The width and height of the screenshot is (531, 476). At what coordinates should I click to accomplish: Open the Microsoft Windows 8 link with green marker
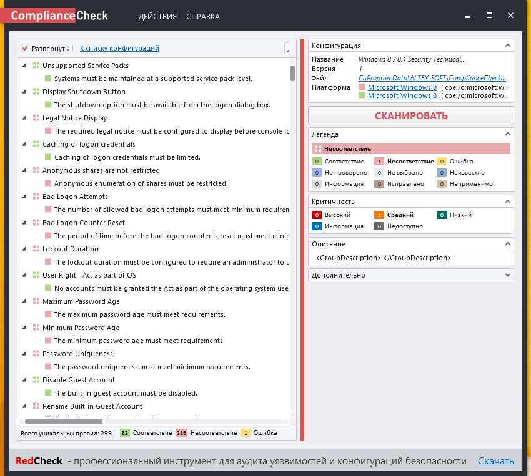click(x=402, y=95)
